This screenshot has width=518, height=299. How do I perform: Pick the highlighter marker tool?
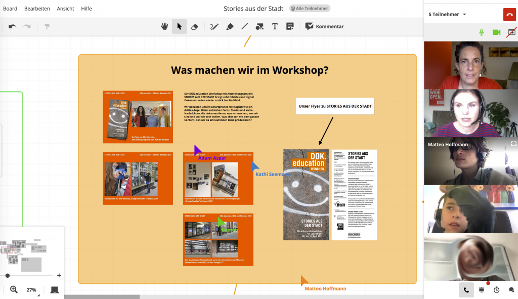tap(230, 26)
